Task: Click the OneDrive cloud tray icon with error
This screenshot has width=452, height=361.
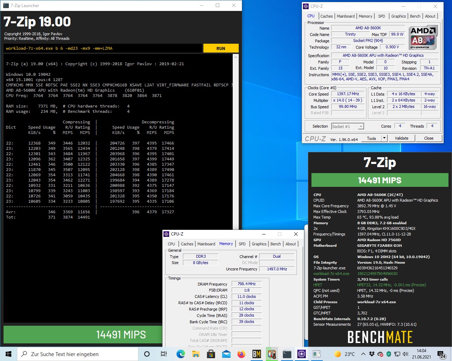Action: coord(380,354)
